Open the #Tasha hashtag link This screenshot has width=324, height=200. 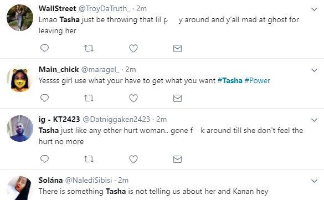point(230,80)
